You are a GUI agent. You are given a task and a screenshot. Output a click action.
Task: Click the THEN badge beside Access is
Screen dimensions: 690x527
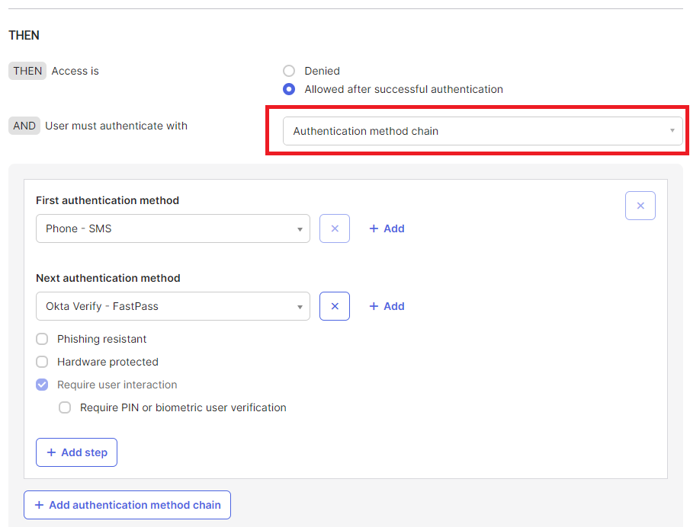point(27,71)
